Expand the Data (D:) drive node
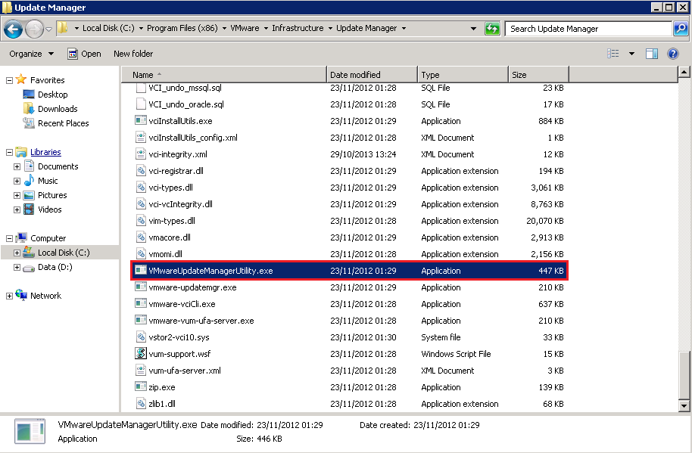Image resolution: width=692 pixels, height=453 pixels. (17, 268)
